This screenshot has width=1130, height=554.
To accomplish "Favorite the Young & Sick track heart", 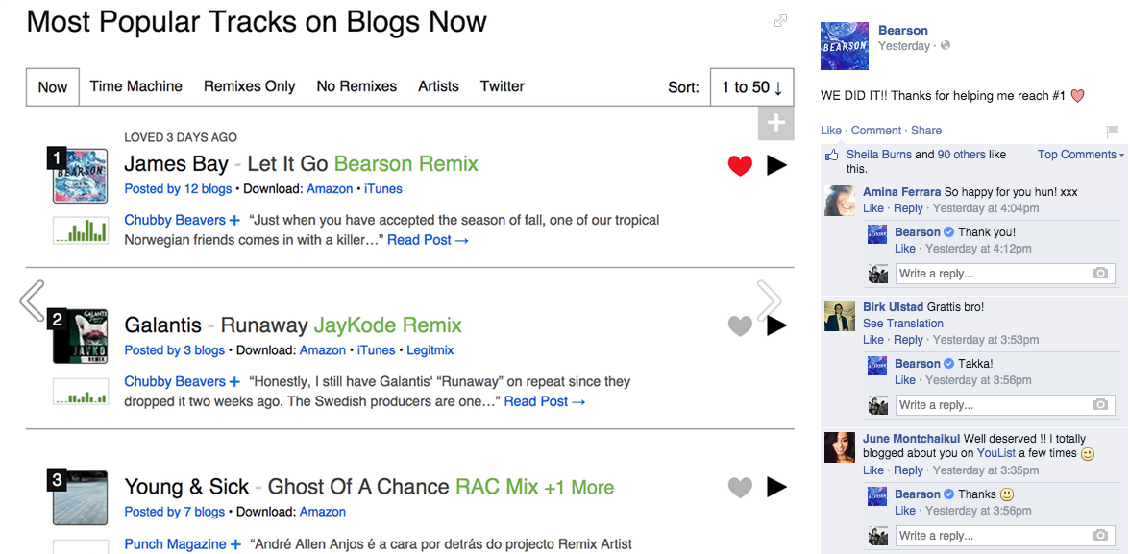I will point(740,488).
